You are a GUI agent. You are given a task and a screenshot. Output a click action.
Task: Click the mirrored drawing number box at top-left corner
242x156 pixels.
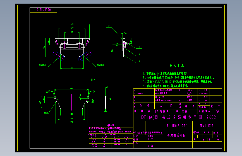pos(43,10)
